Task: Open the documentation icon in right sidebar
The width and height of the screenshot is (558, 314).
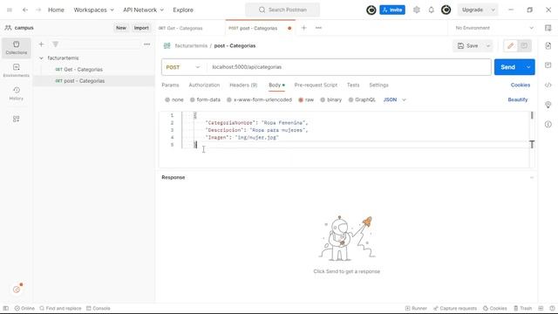Action: 548,45
